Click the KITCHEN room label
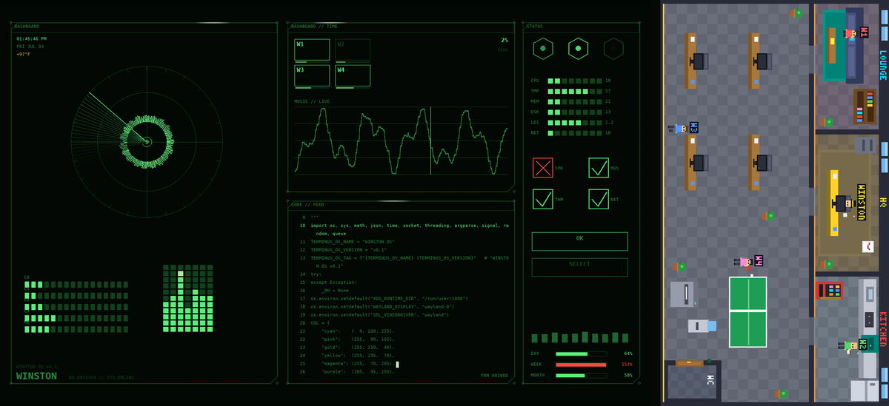 click(x=882, y=330)
